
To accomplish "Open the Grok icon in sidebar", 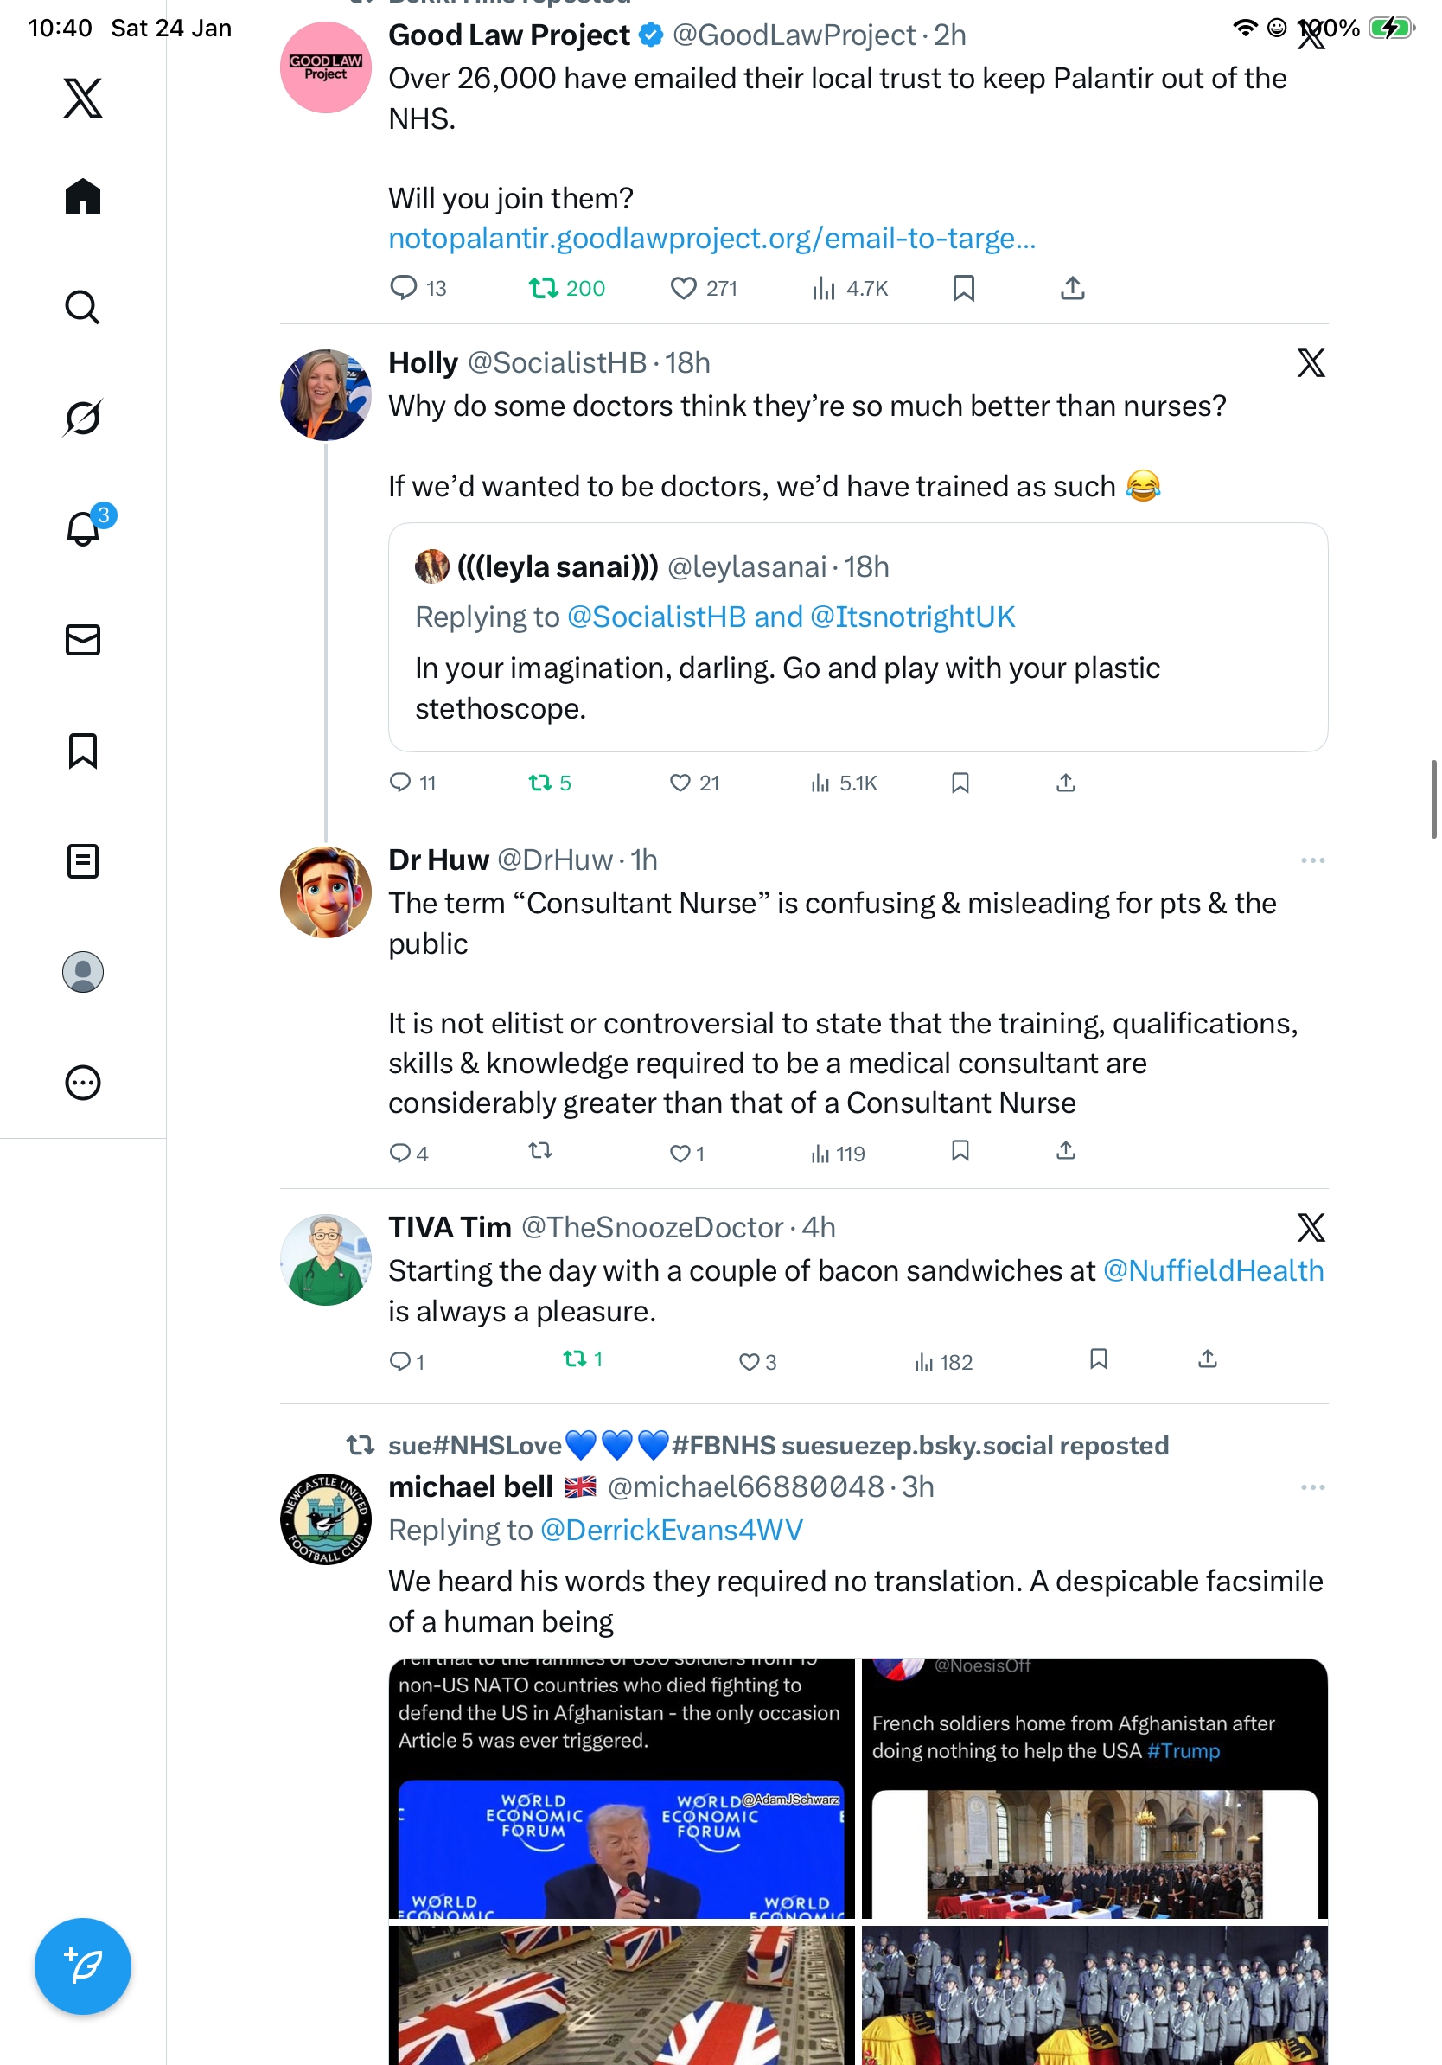I will pyautogui.click(x=83, y=419).
